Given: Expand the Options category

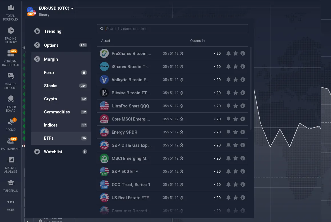Looking at the screenshot, I should pyautogui.click(x=51, y=45).
